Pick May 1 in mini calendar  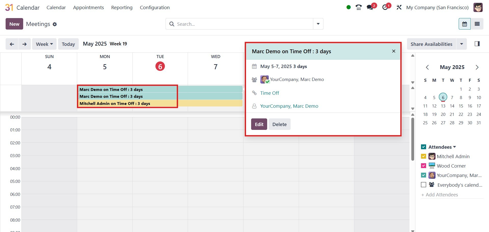coord(461,89)
